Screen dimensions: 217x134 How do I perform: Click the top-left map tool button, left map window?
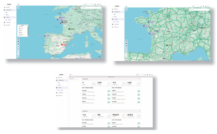coord(18,7)
